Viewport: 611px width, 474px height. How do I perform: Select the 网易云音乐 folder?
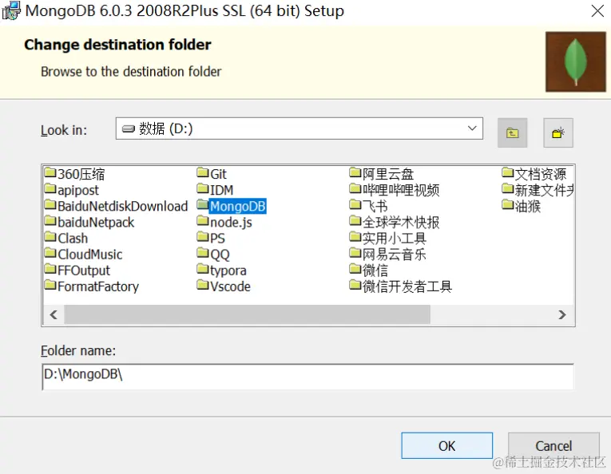[x=387, y=254]
